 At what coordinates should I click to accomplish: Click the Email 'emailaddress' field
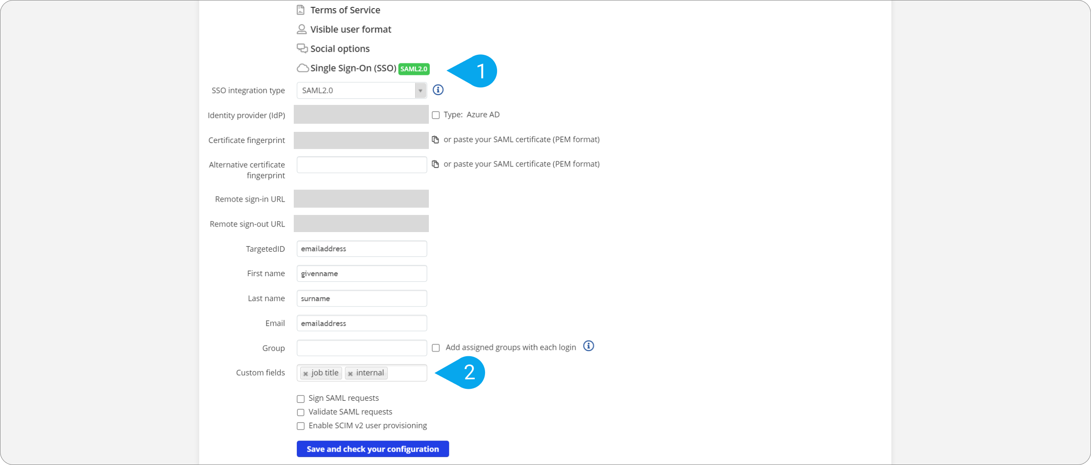pyautogui.click(x=362, y=323)
